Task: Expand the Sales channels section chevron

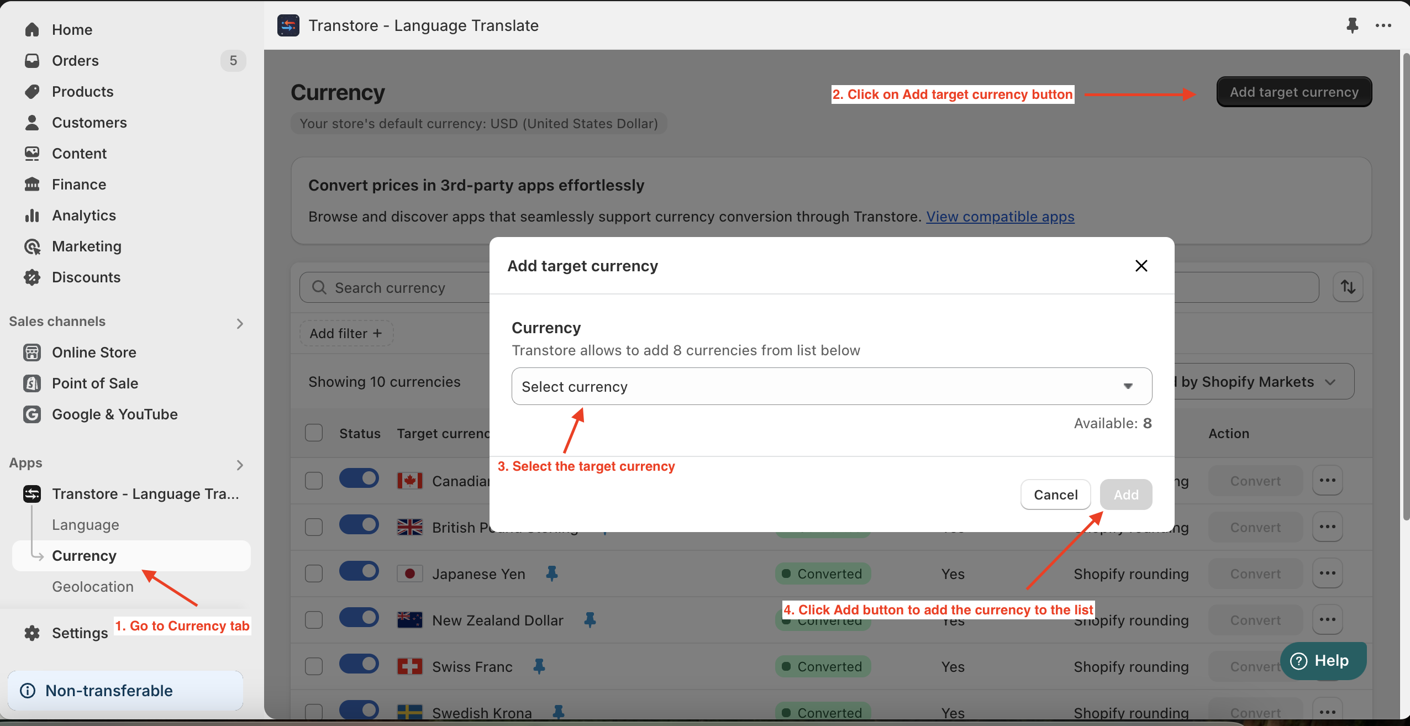Action: coord(240,323)
